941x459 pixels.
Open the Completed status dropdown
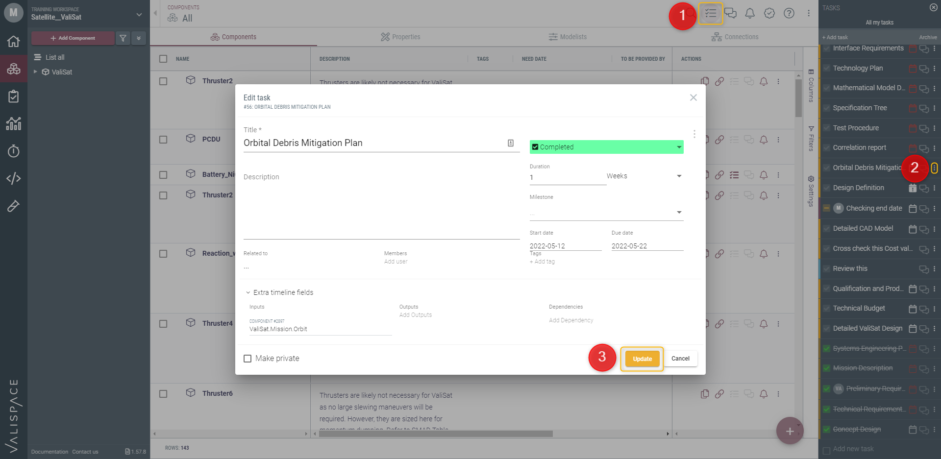(606, 147)
